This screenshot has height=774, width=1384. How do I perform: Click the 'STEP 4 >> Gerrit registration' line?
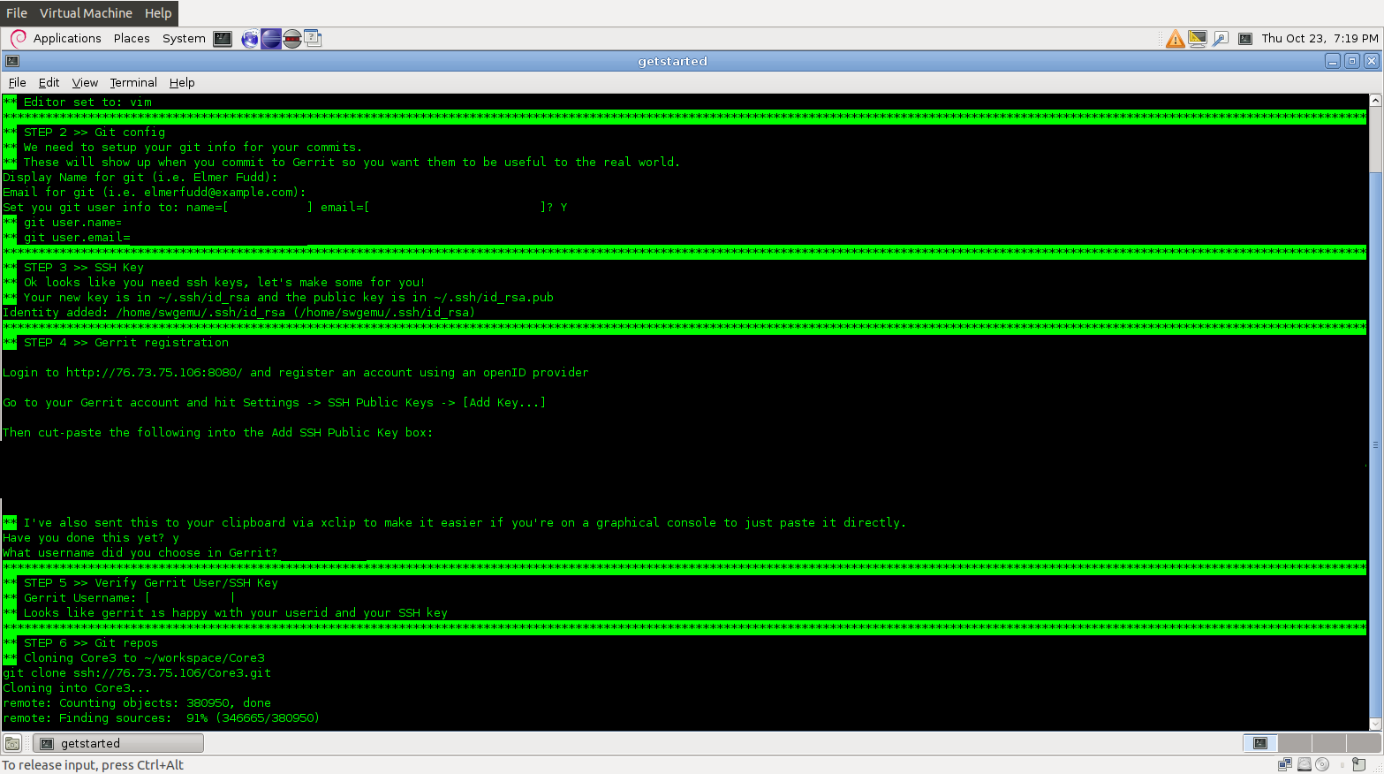(x=126, y=342)
